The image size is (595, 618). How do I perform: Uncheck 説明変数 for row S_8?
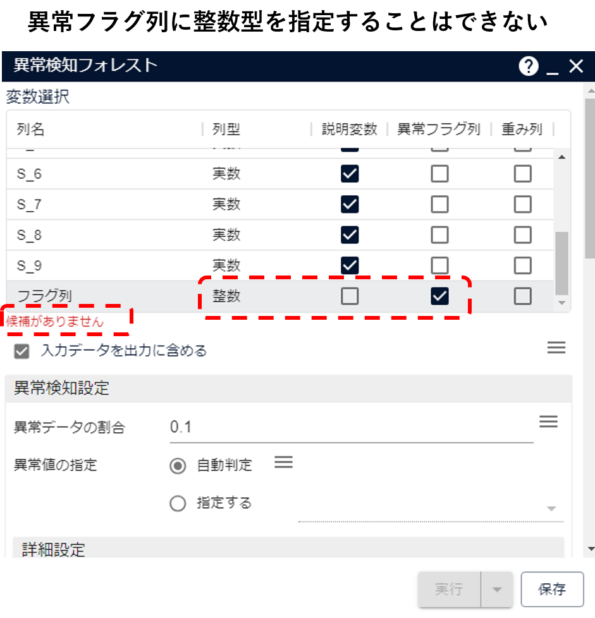350,235
